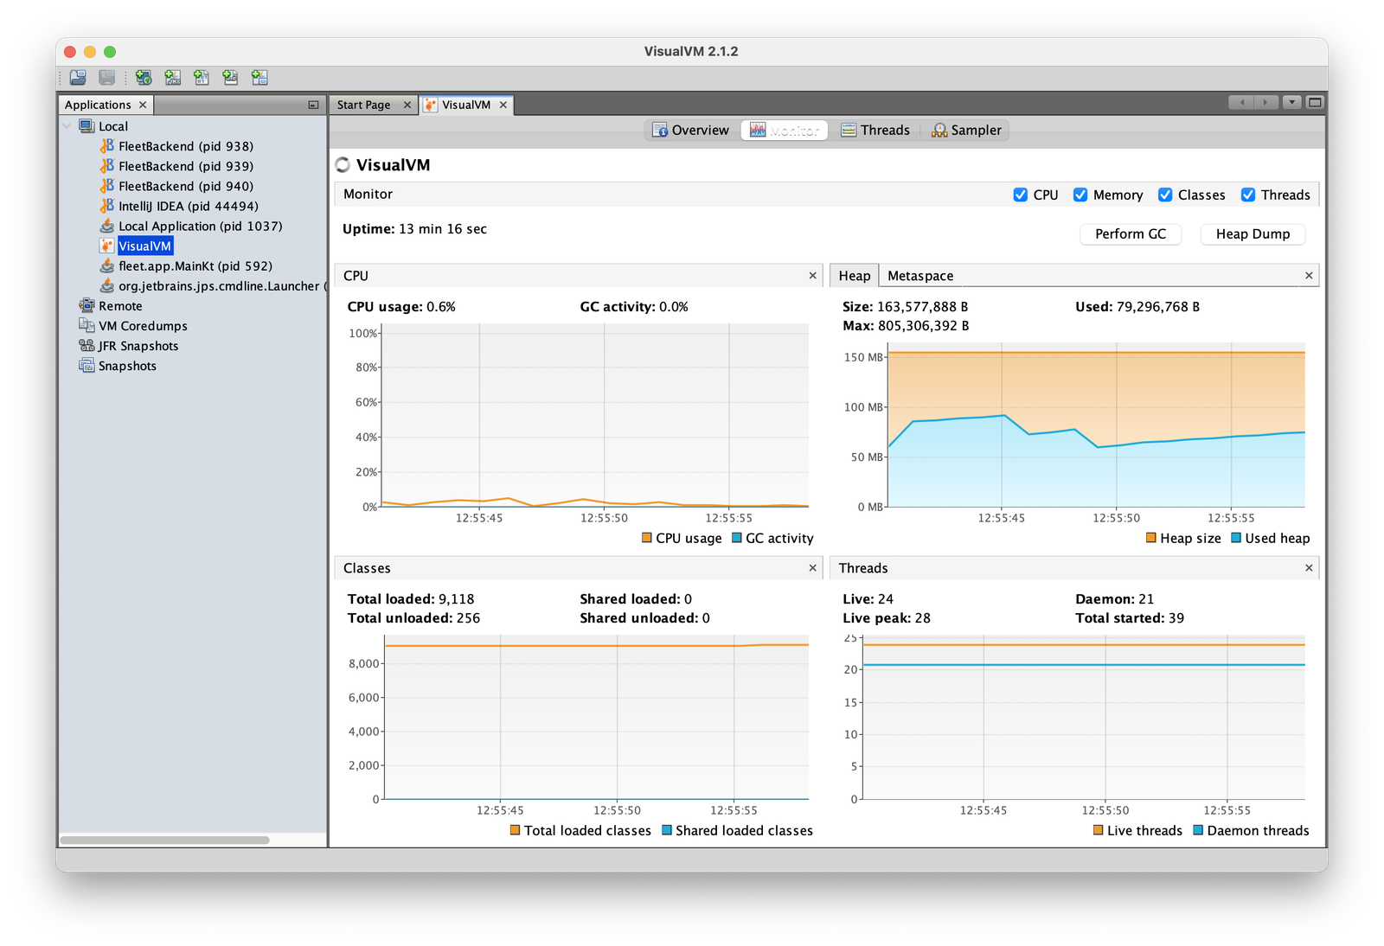The width and height of the screenshot is (1384, 946).
Task: Click the 'Size: 163,577,888 B' value
Action: pyautogui.click(x=906, y=307)
